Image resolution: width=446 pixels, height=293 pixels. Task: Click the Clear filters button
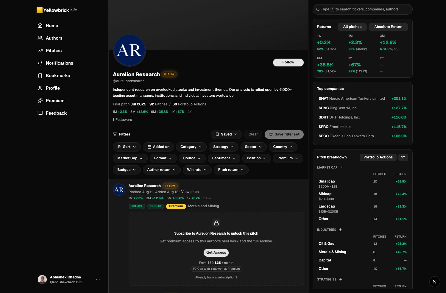click(x=253, y=134)
